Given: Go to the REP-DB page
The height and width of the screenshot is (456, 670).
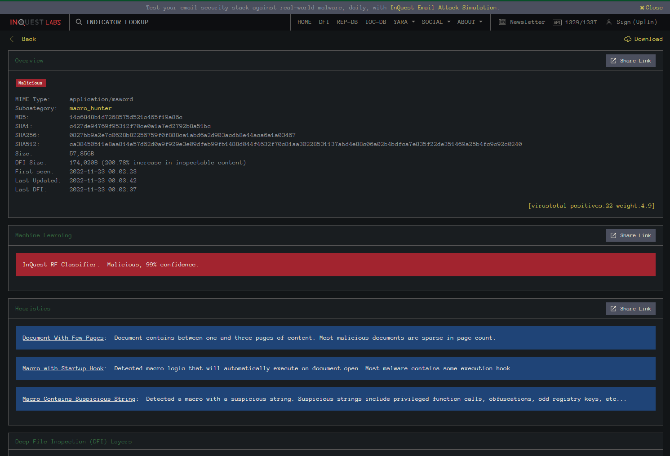Looking at the screenshot, I should (347, 22).
